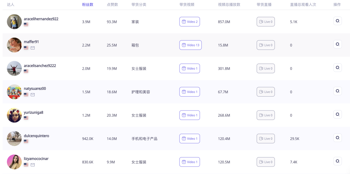
Task: Click search icon for aracelihernandez922 row
Action: (x=337, y=21)
